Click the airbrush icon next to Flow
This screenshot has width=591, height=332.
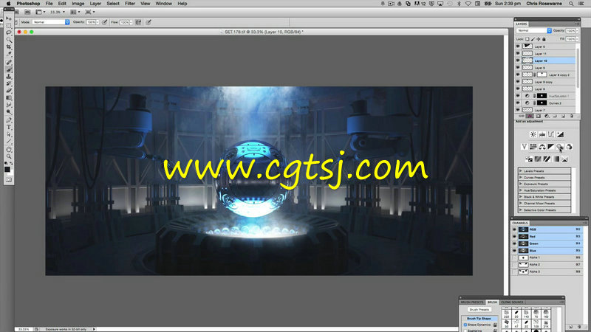tap(138, 22)
